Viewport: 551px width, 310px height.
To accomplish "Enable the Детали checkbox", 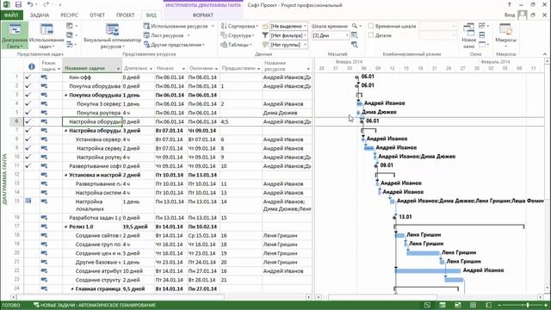I will 371,35.
